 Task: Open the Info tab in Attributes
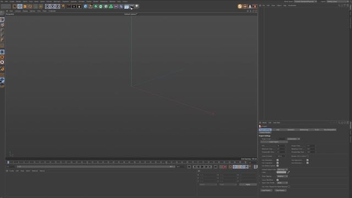point(278,130)
